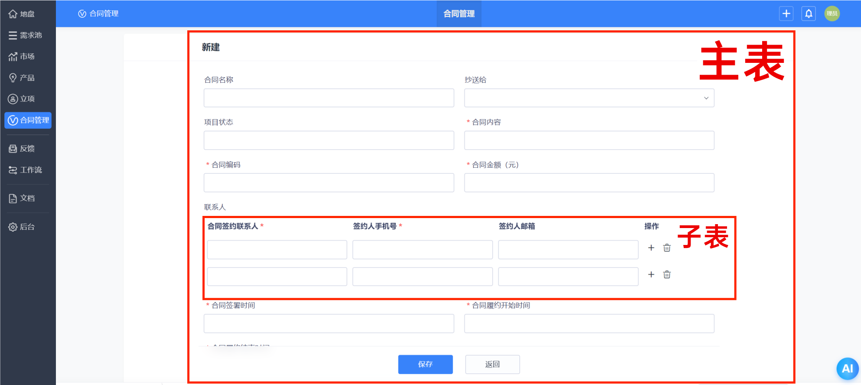
Task: Delete the first contact row
Action: point(667,248)
